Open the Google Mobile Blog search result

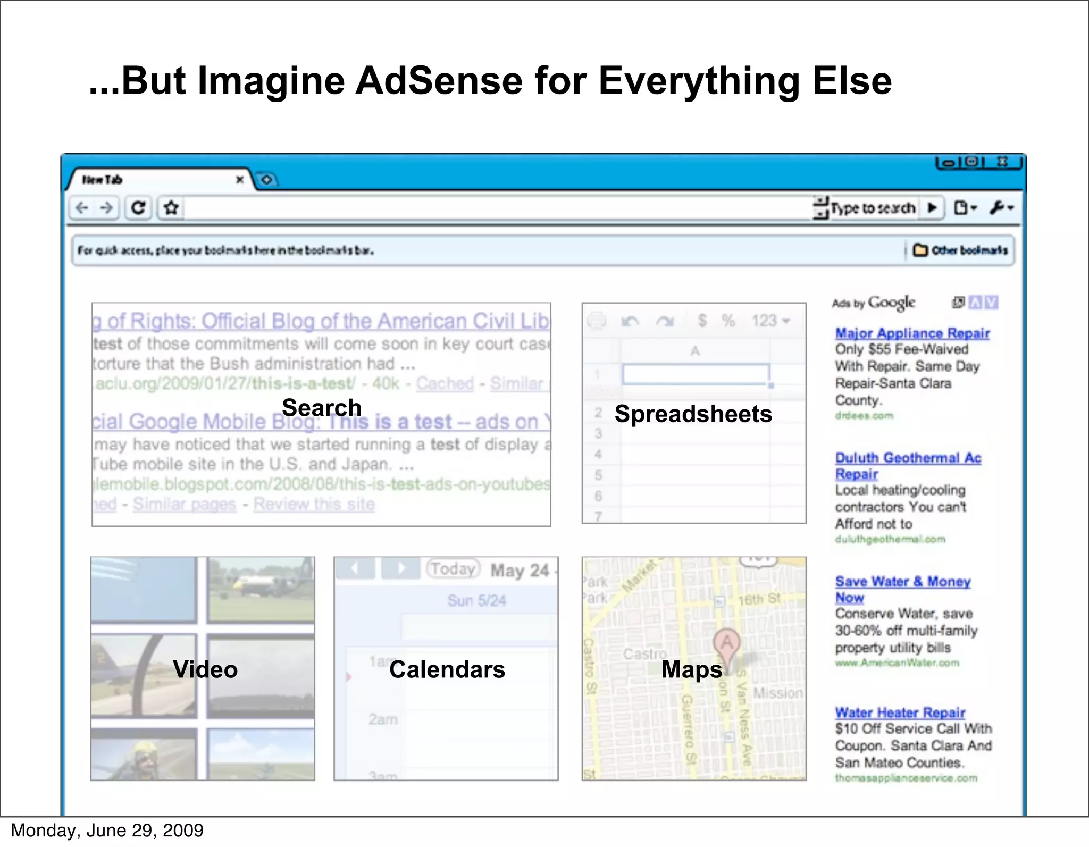pyautogui.click(x=321, y=422)
